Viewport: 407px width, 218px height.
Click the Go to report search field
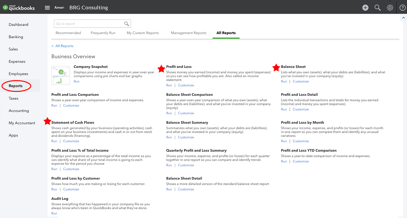[89, 24]
